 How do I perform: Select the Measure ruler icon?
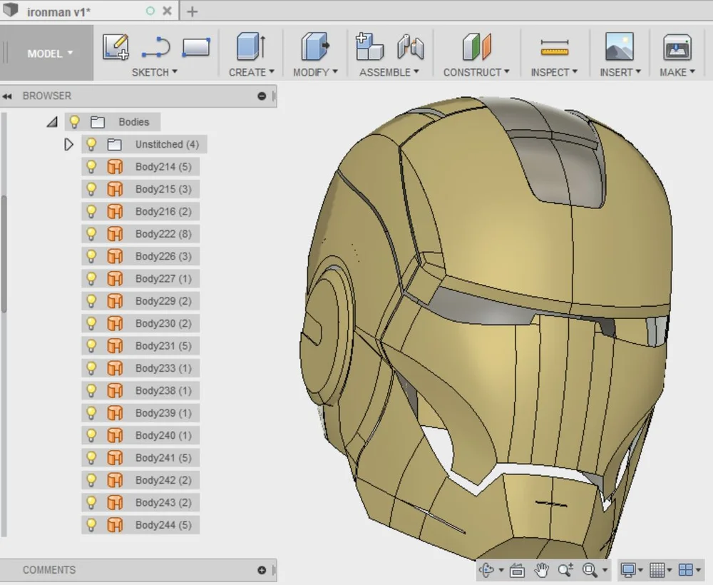click(x=554, y=47)
